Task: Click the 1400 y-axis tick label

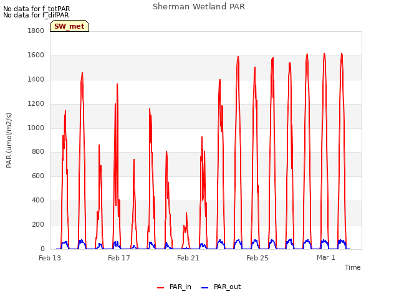Action: pos(36,79)
